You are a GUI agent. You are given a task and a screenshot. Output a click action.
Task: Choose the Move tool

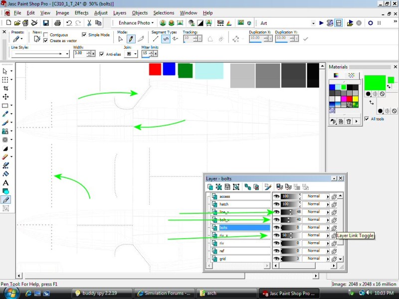click(5, 97)
